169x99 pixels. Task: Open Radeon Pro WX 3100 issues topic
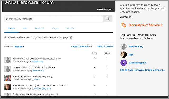35,94
